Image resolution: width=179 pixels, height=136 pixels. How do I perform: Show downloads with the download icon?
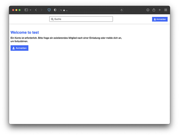pyautogui.click(x=148, y=10)
